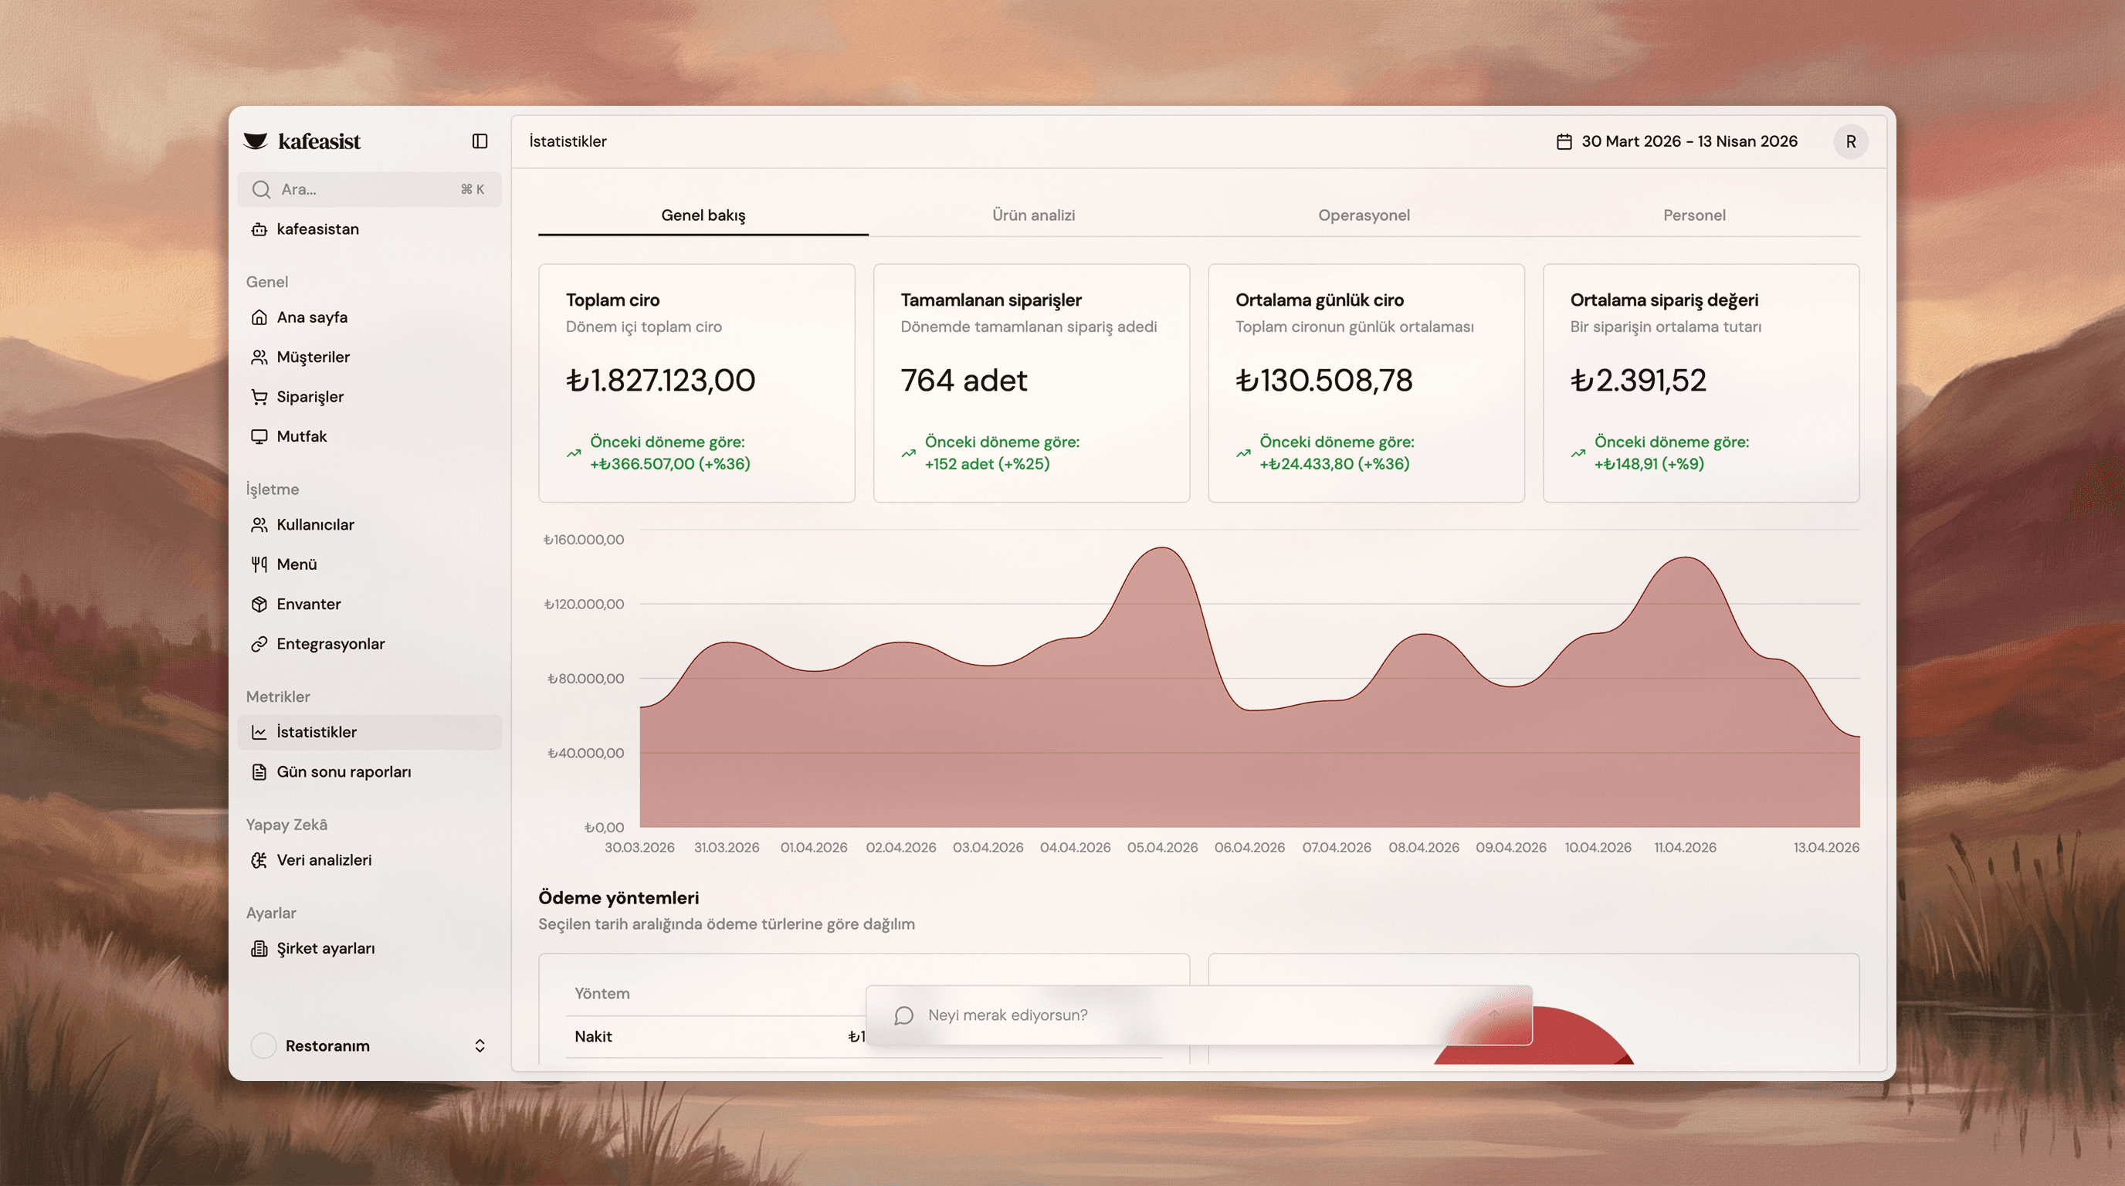Switch to the Operasyonel tab

pyautogui.click(x=1364, y=215)
